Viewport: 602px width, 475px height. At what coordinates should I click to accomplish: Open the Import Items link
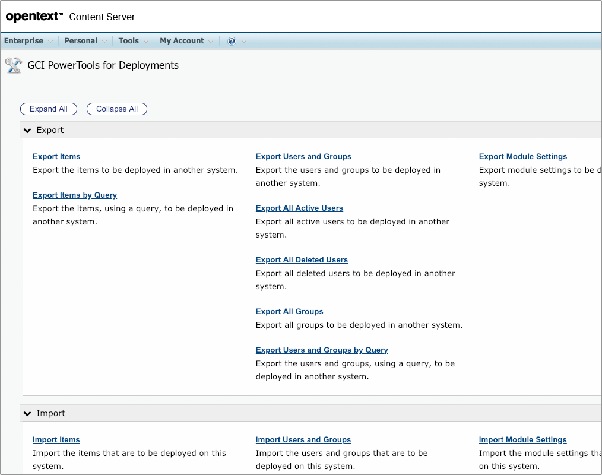tap(56, 440)
